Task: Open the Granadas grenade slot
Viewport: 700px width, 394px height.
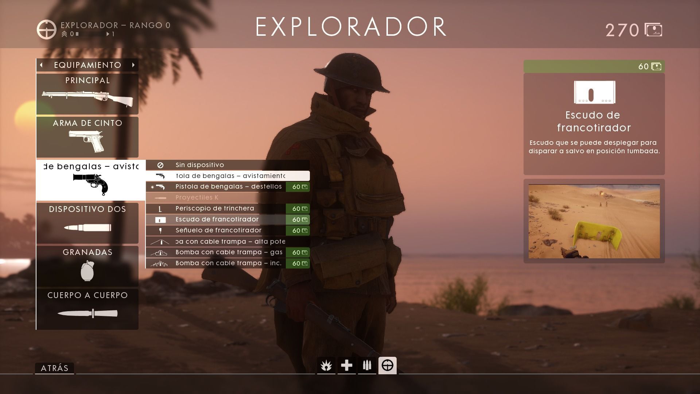Action: pos(87,266)
